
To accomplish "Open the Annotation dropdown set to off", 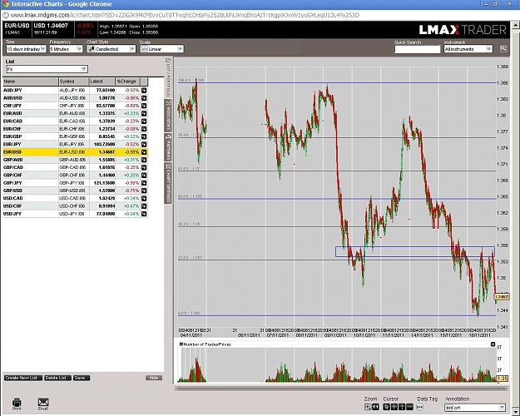I will 475,408.
